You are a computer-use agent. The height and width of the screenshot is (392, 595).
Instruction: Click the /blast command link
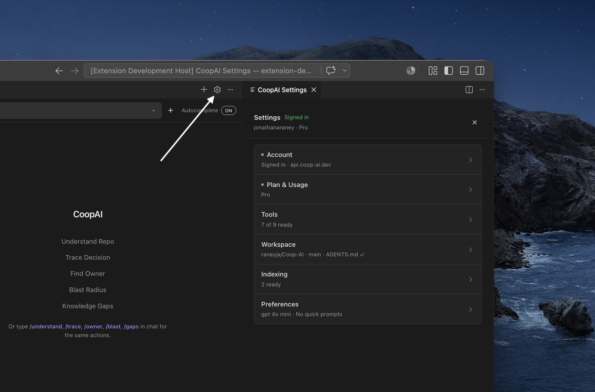(x=113, y=326)
